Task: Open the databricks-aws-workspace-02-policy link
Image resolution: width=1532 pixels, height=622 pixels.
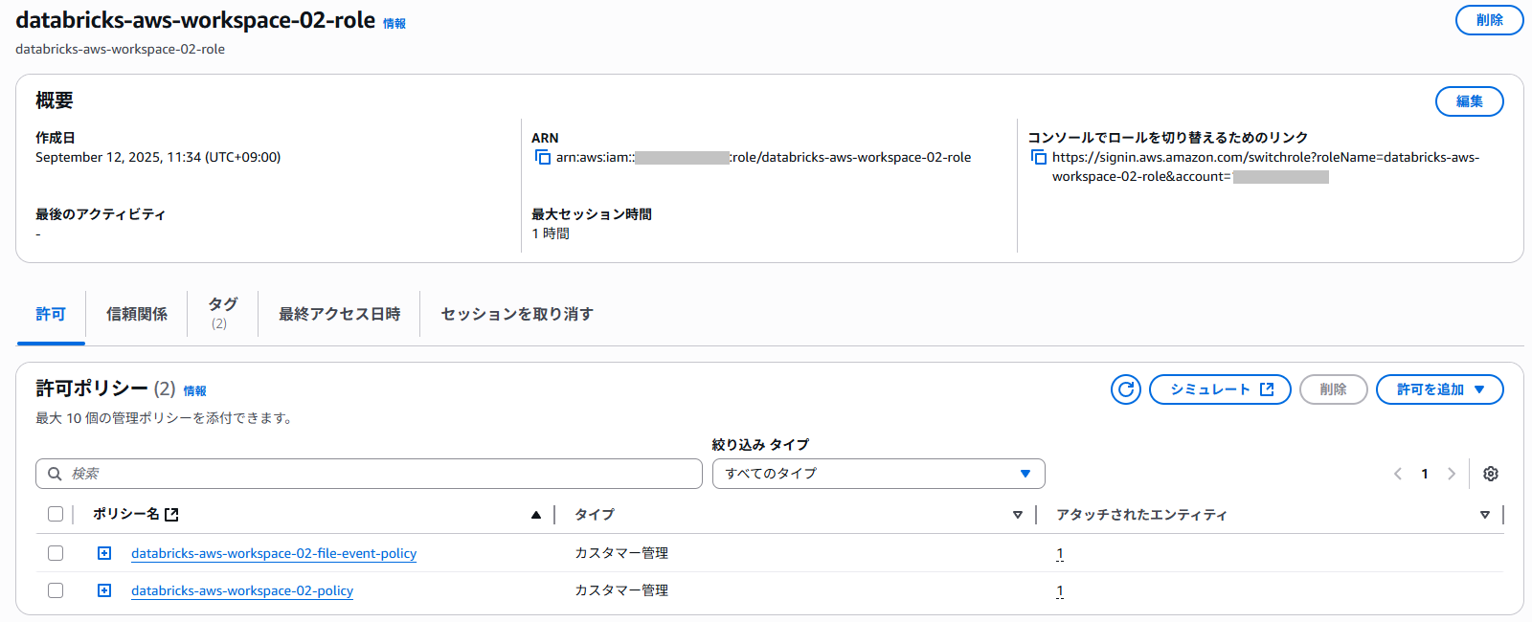Action: pos(242,590)
